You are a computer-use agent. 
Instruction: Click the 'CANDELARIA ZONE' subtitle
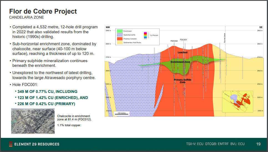pos(27,17)
